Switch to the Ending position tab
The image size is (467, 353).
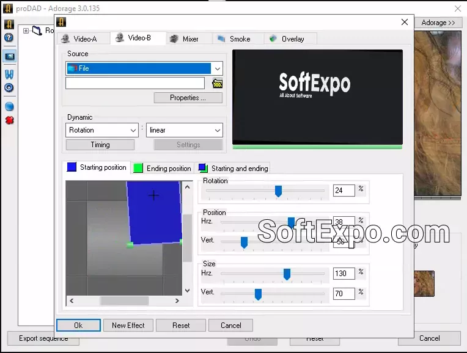click(163, 168)
